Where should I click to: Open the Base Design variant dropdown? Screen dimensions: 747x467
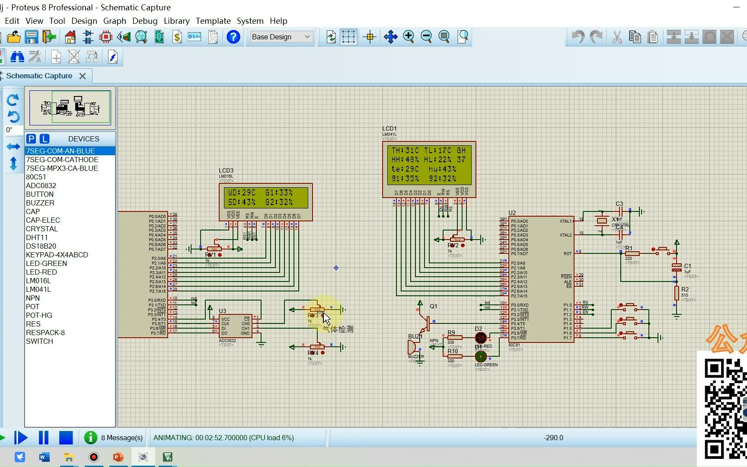[281, 37]
